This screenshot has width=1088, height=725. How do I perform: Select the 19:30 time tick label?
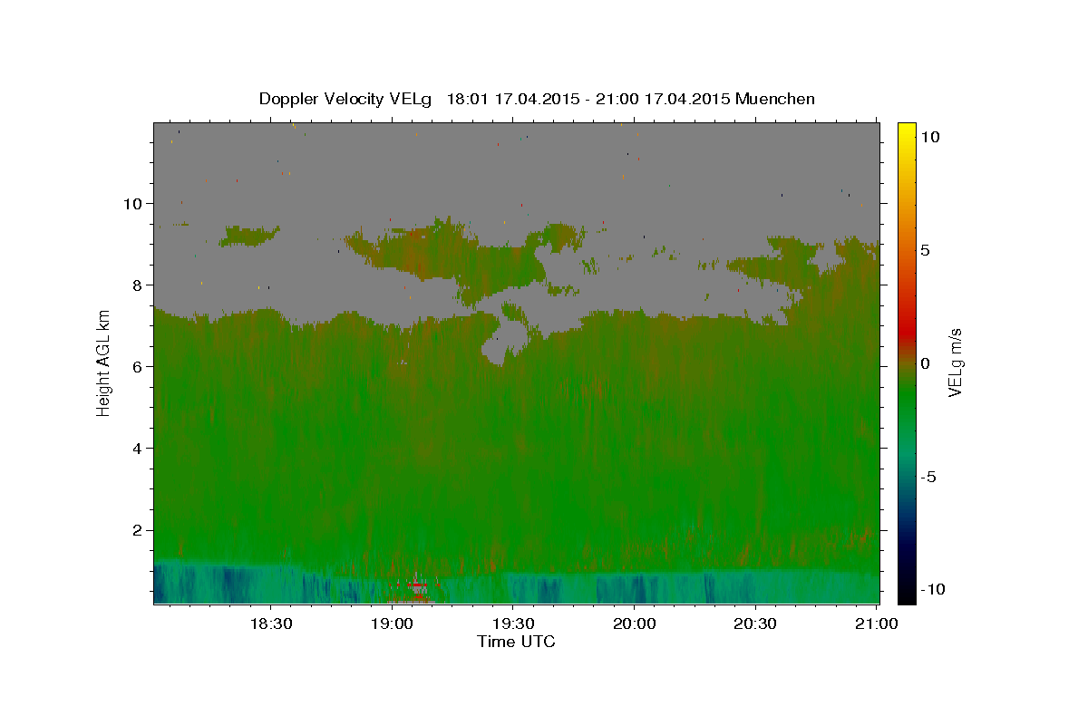pos(512,623)
